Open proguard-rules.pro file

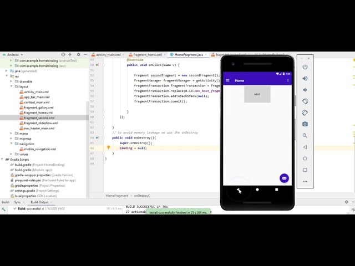tap(43, 180)
